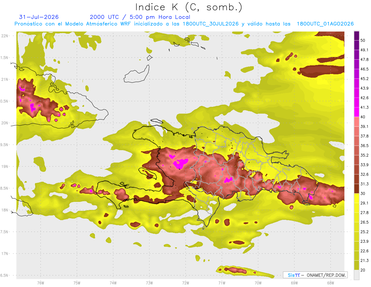This screenshot has width=371, height=287.
Task: Click the longitude label '72W'
Action: pos(185,283)
